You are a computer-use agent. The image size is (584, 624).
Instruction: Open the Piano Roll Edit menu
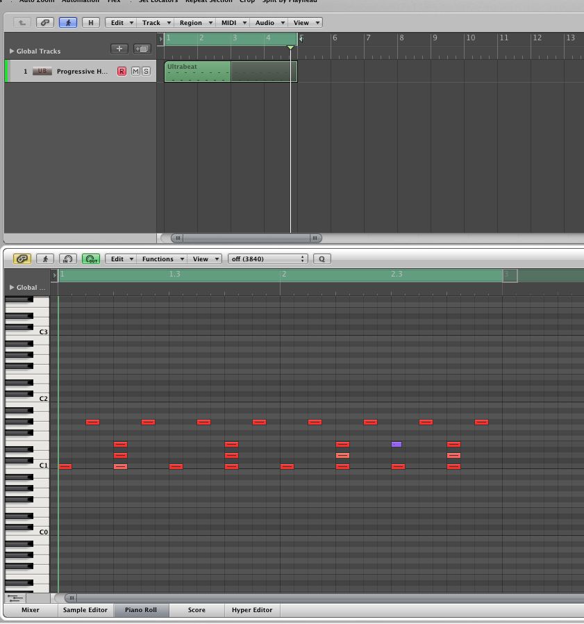121,259
